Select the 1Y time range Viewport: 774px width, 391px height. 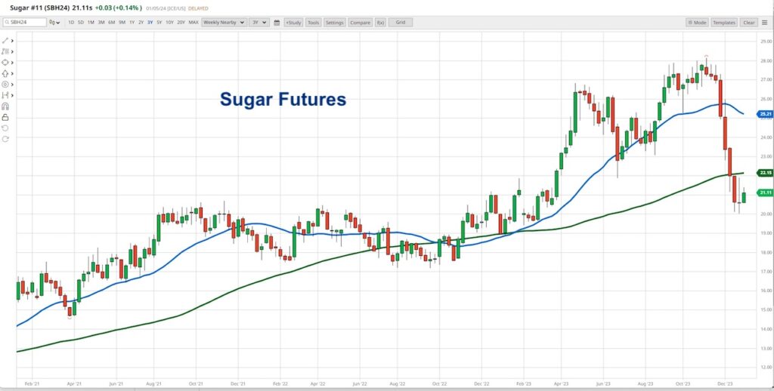[132, 23]
